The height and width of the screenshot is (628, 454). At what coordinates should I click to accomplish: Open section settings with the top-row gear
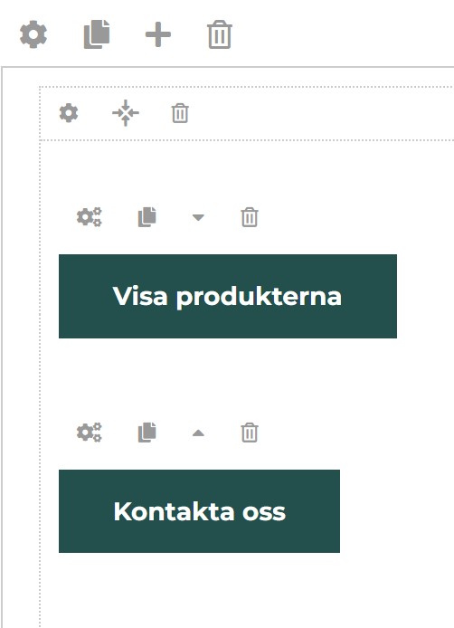point(33,34)
